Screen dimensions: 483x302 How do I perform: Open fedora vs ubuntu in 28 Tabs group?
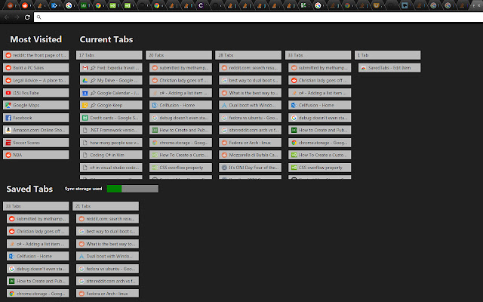(x=251, y=118)
